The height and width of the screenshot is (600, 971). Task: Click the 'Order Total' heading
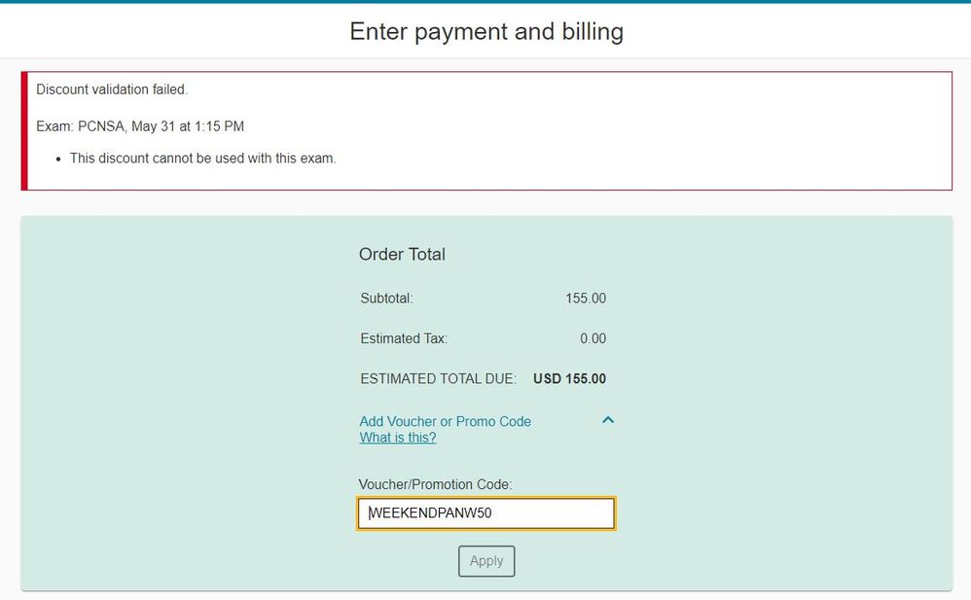tap(402, 255)
